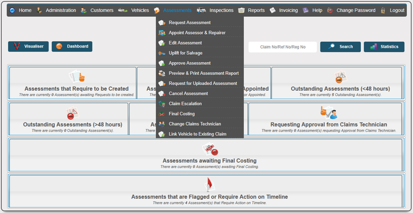Click the Change Password icon
413x213 pixels.
pyautogui.click(x=330, y=10)
